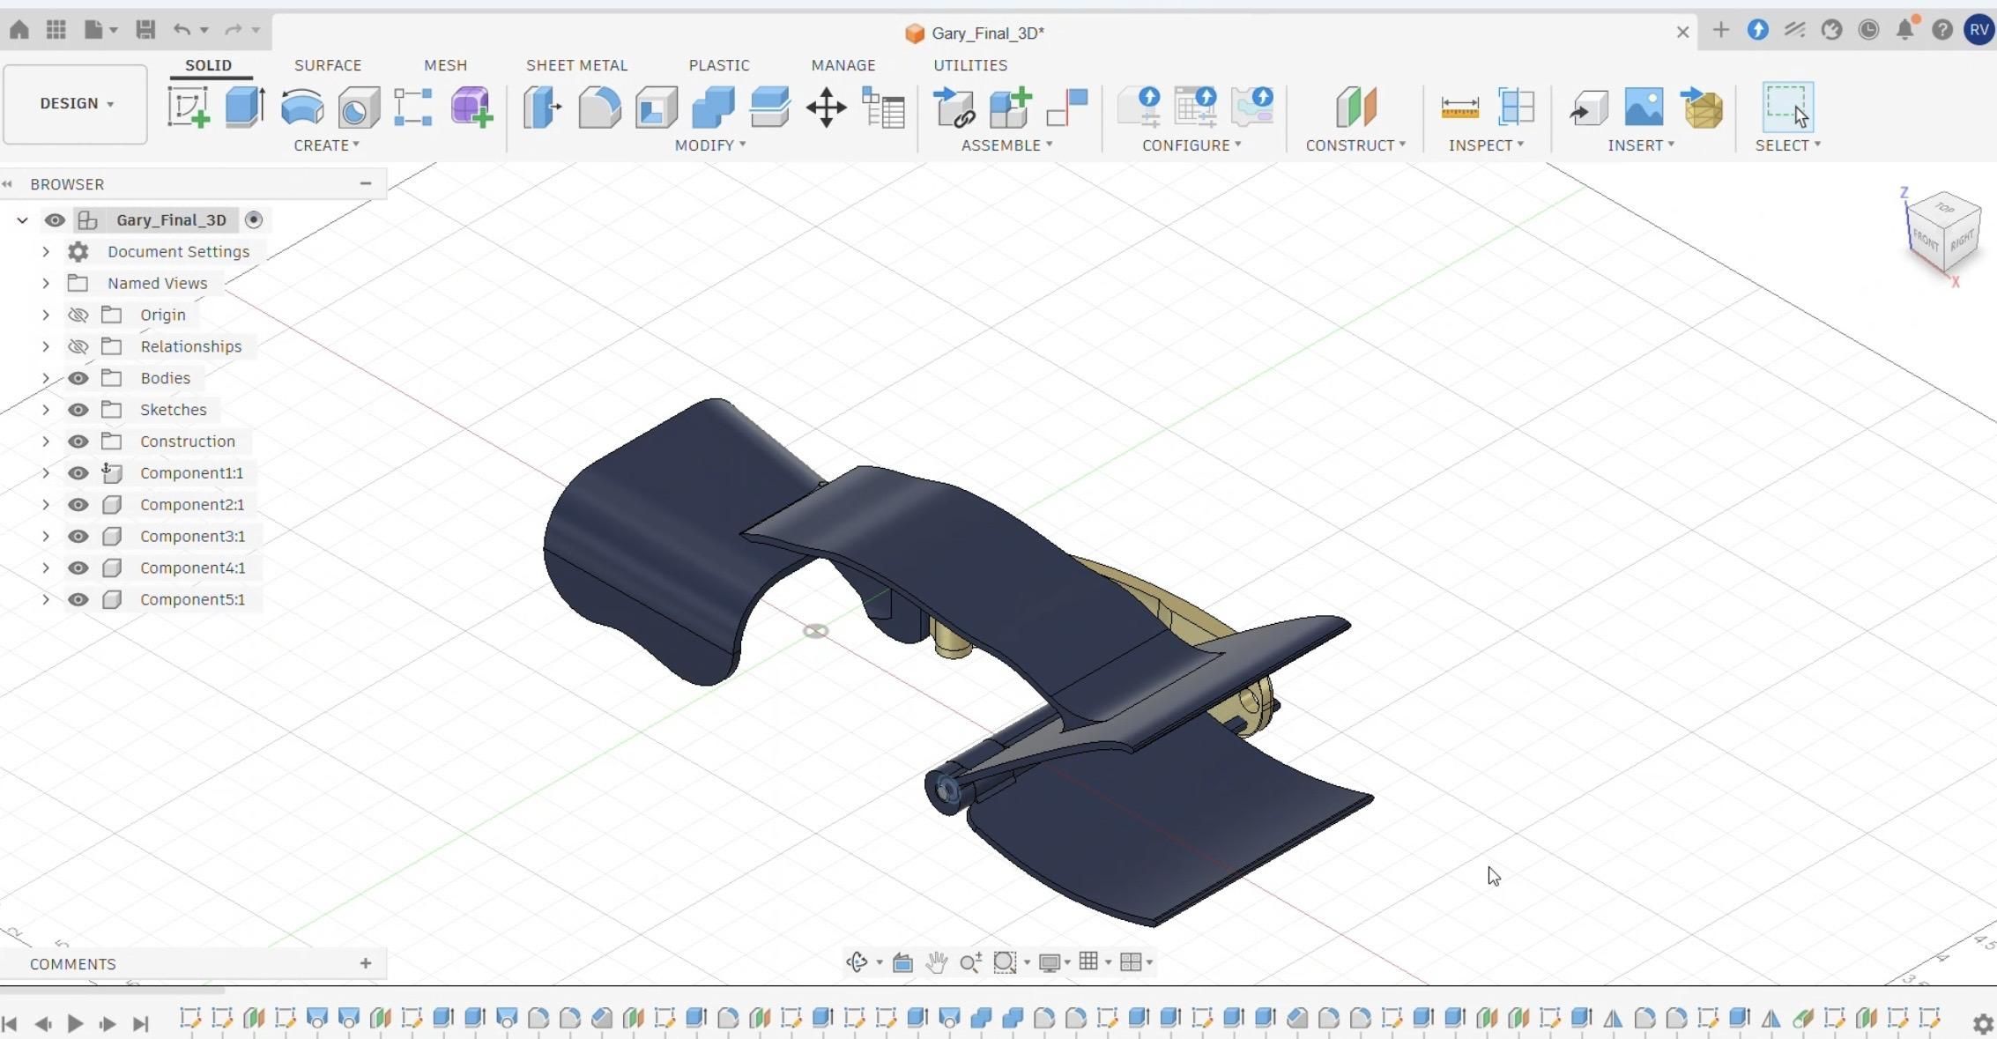Open the Interference inspect tool
1997x1039 pixels.
click(1516, 108)
